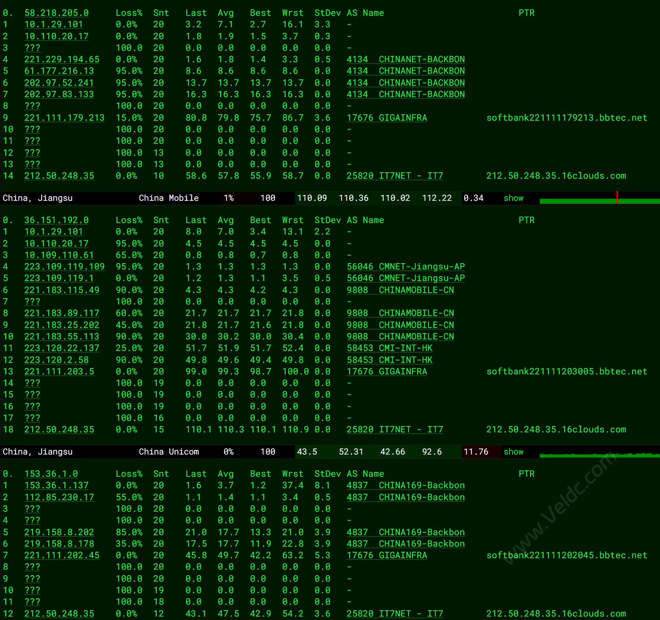
Task: Select the 52.31 average latency value
Action: (351, 452)
